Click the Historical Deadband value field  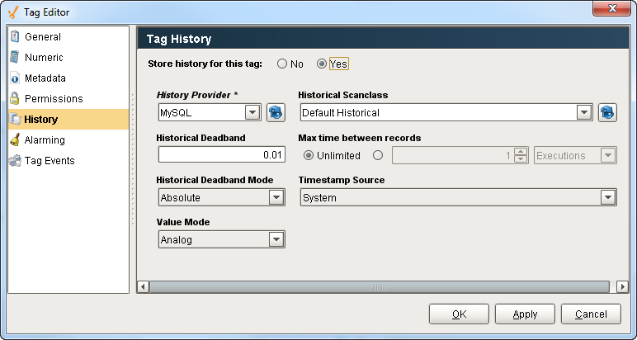click(x=221, y=155)
